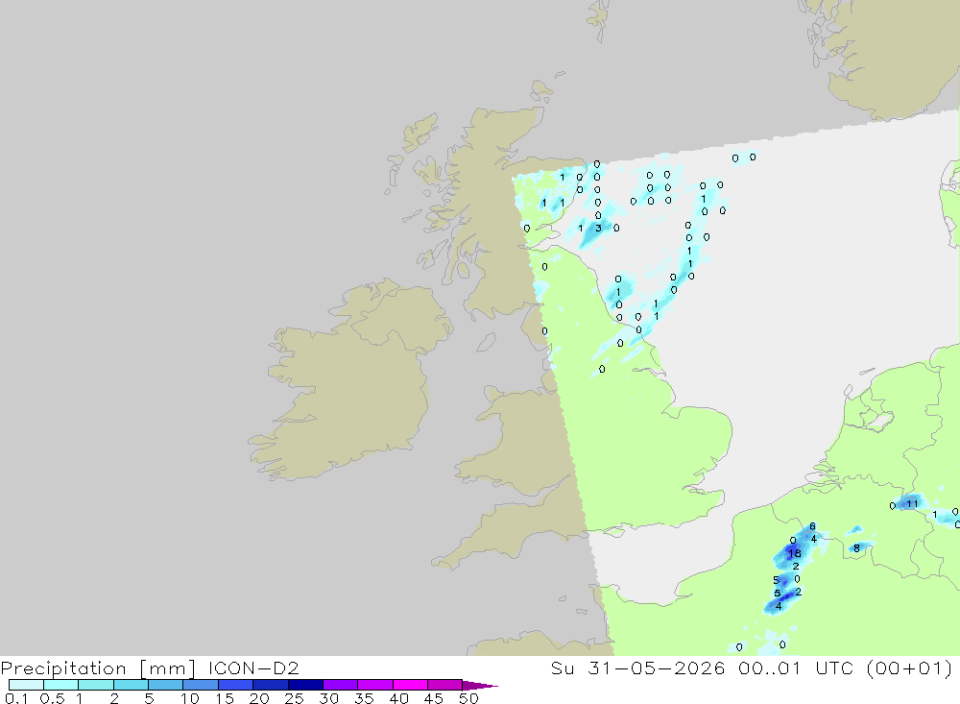
Task: Select the 11 mm value near Belgium
Action: coord(912,504)
